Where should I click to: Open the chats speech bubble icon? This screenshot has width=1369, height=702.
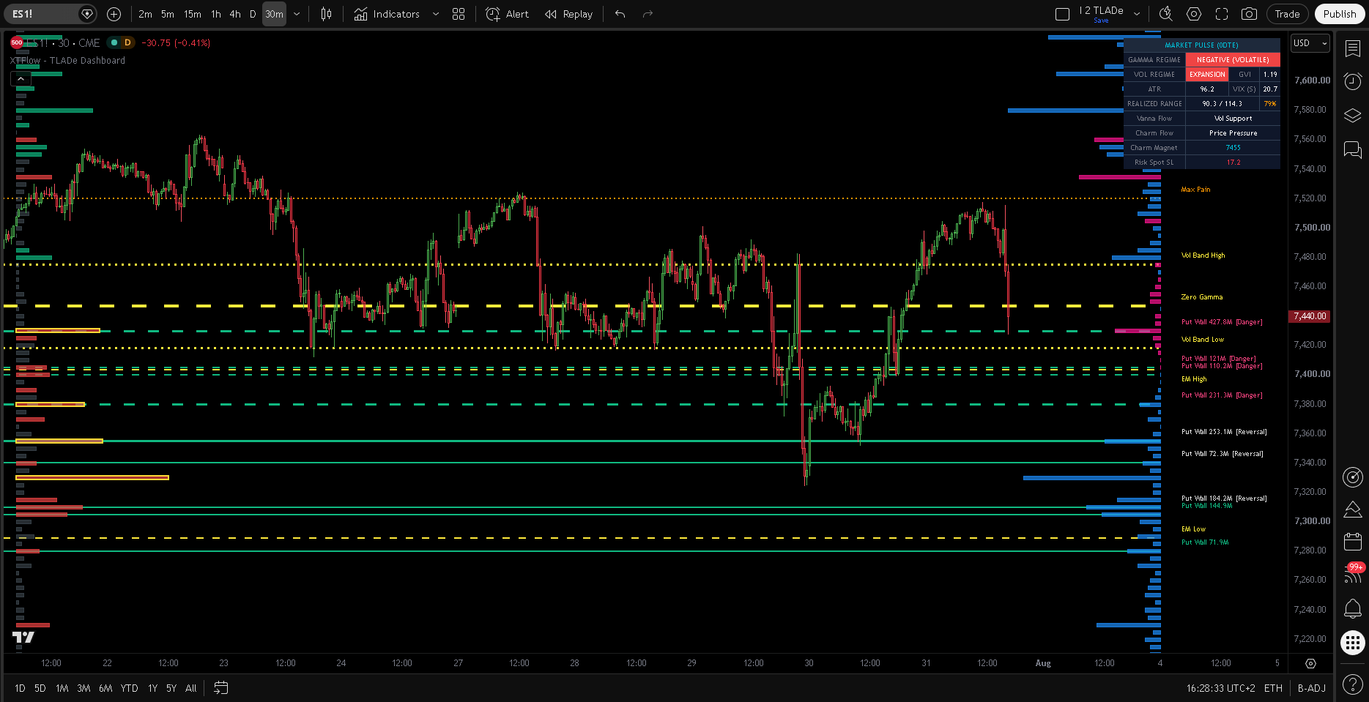point(1352,150)
